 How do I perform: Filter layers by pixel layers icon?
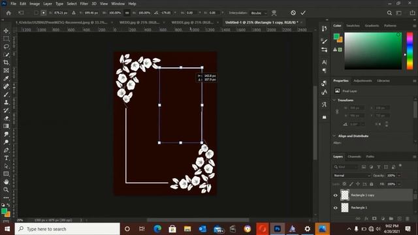click(x=364, y=167)
